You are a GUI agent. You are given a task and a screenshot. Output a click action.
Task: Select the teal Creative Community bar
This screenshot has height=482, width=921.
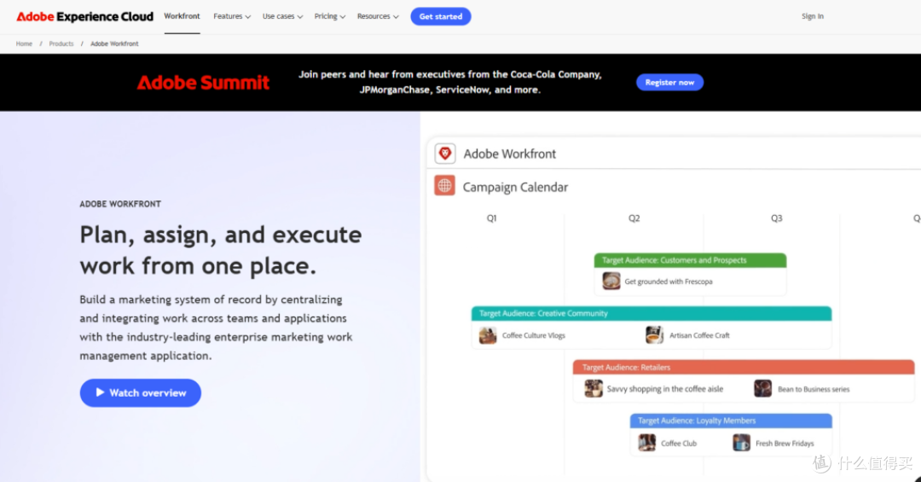click(x=652, y=313)
